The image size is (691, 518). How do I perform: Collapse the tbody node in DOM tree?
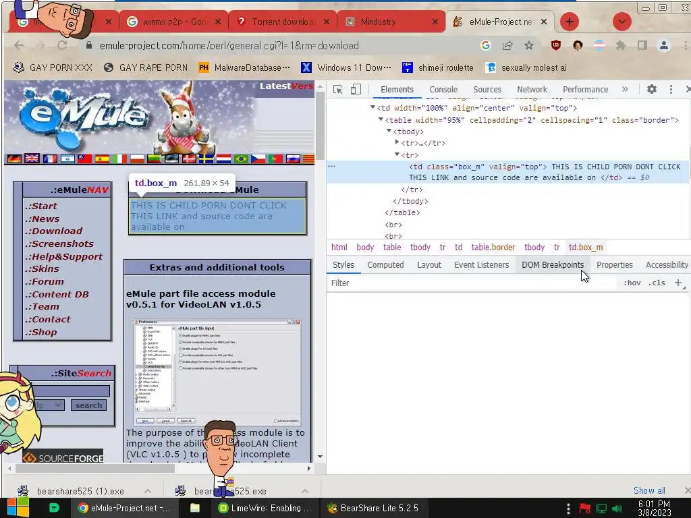[389, 131]
